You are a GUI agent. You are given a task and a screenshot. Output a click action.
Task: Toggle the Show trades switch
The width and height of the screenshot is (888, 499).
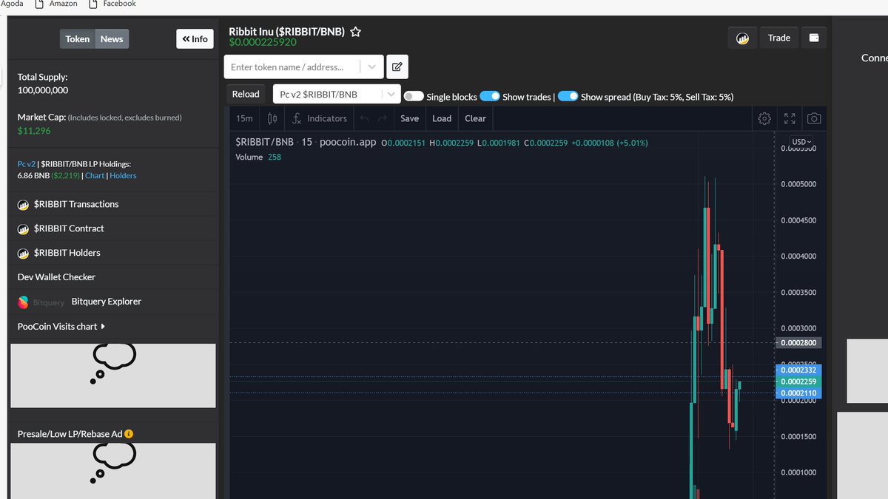coord(490,97)
